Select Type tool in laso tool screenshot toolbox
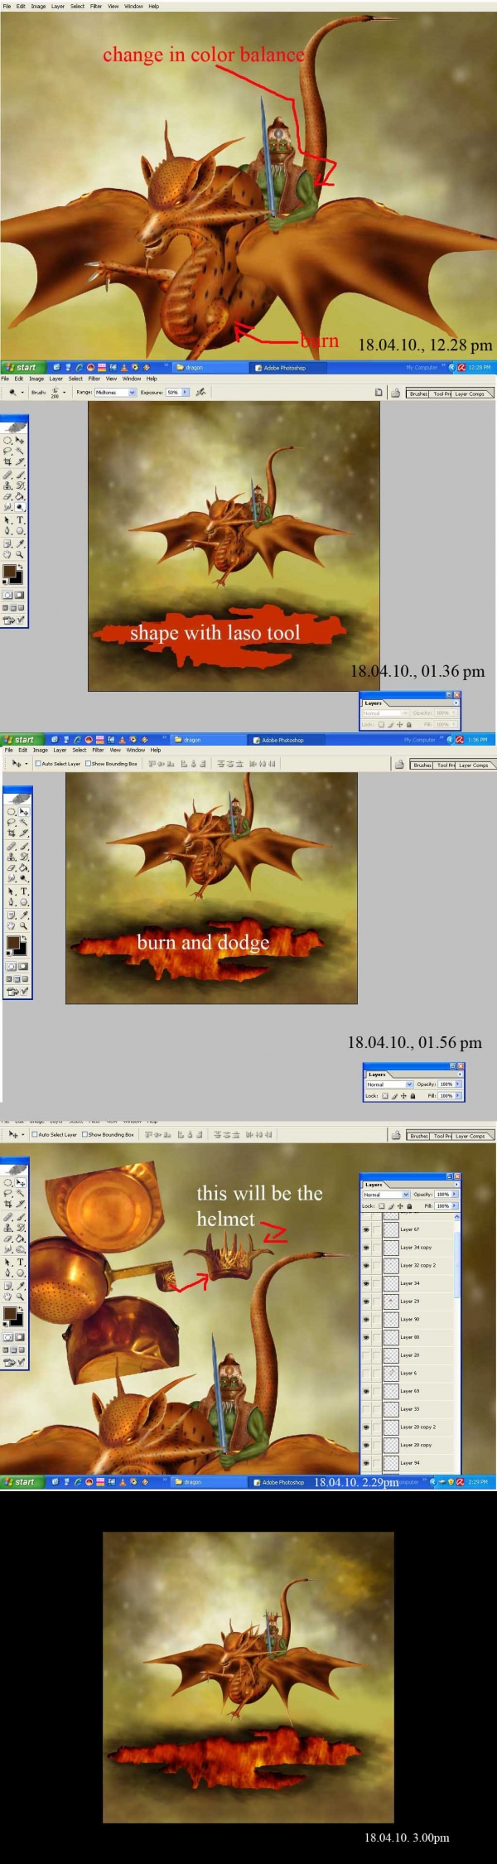This screenshot has width=497, height=1864. click(x=20, y=519)
